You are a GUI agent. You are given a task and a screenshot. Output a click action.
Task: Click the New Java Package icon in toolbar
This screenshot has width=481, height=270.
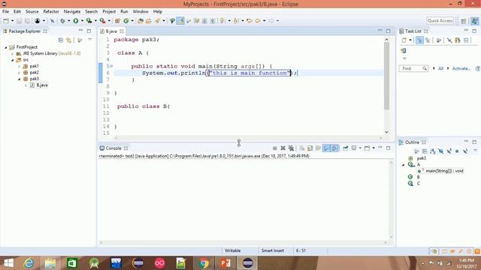117,21
